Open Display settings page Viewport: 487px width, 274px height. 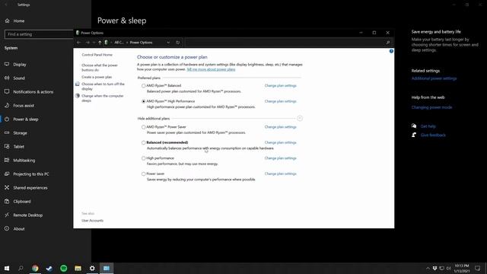click(x=20, y=65)
